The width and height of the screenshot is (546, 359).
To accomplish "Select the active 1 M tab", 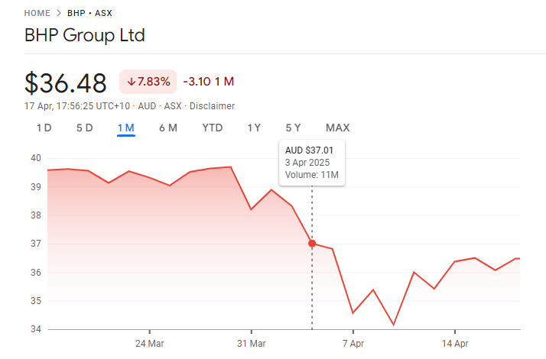I will pyautogui.click(x=126, y=128).
